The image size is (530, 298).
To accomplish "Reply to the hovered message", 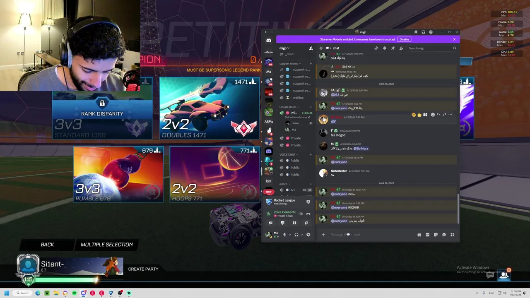I will tap(438, 115).
